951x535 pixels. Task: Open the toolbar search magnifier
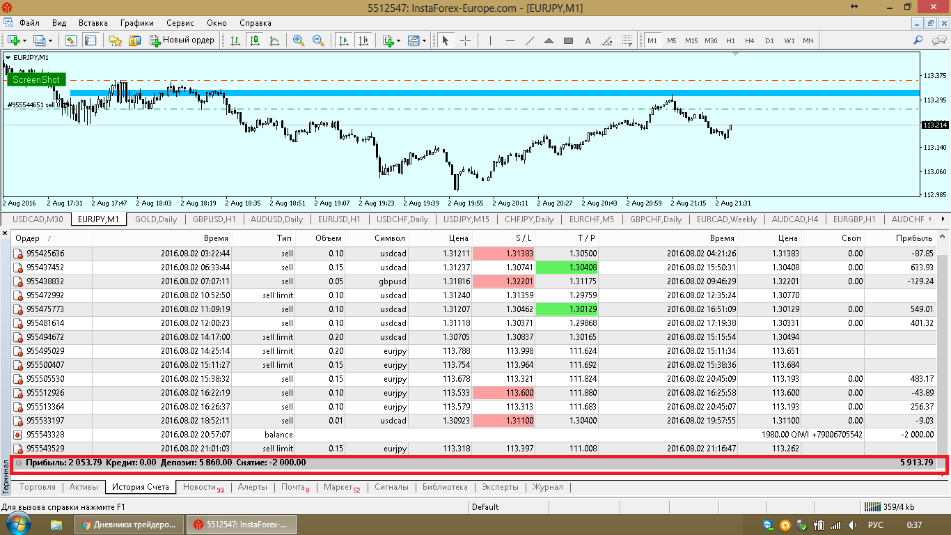(x=918, y=40)
